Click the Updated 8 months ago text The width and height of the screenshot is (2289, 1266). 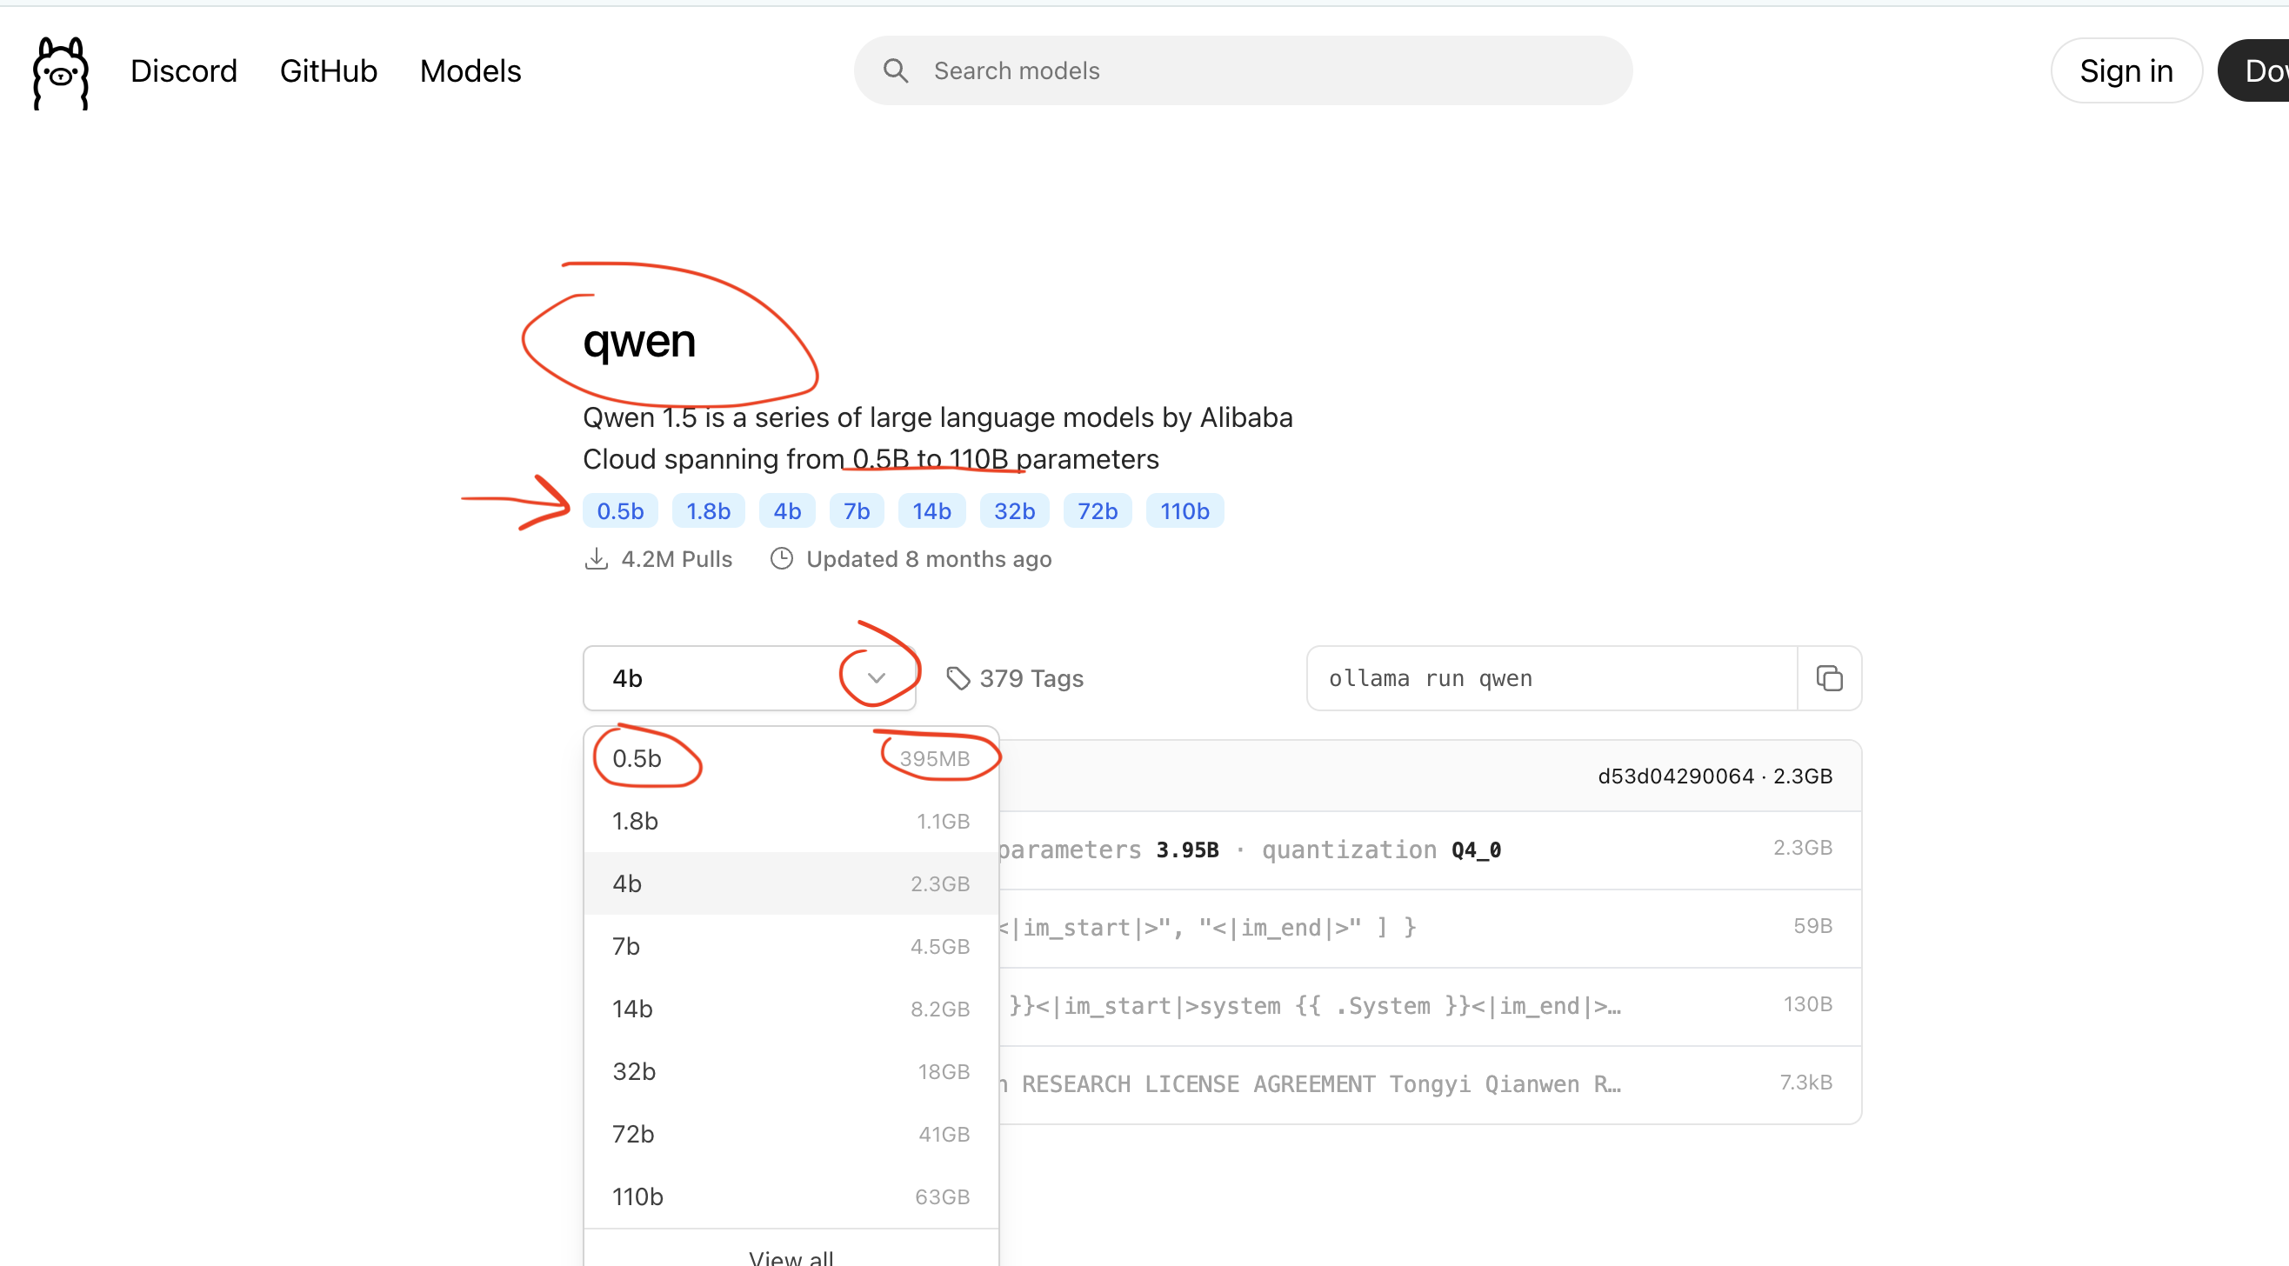click(929, 559)
